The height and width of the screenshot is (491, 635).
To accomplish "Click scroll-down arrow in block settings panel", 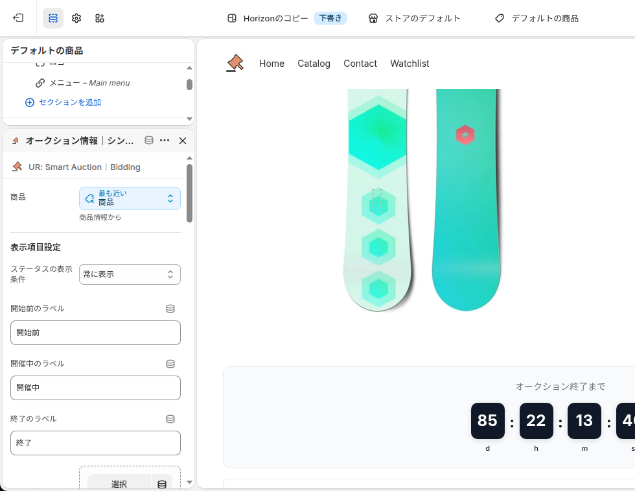I will click(x=189, y=483).
